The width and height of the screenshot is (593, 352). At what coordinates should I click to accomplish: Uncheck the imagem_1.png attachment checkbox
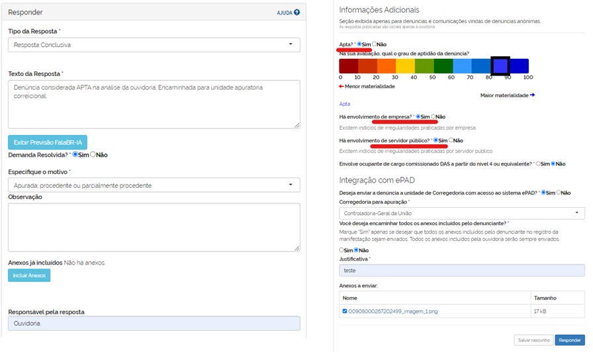(x=345, y=311)
